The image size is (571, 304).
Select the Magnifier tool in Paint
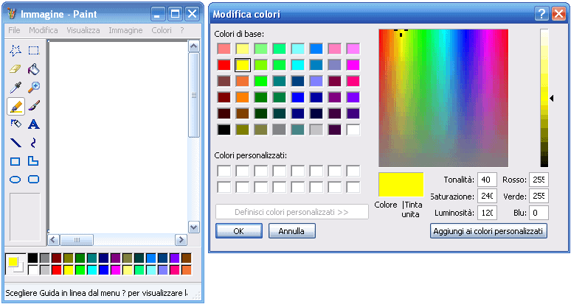(33, 88)
